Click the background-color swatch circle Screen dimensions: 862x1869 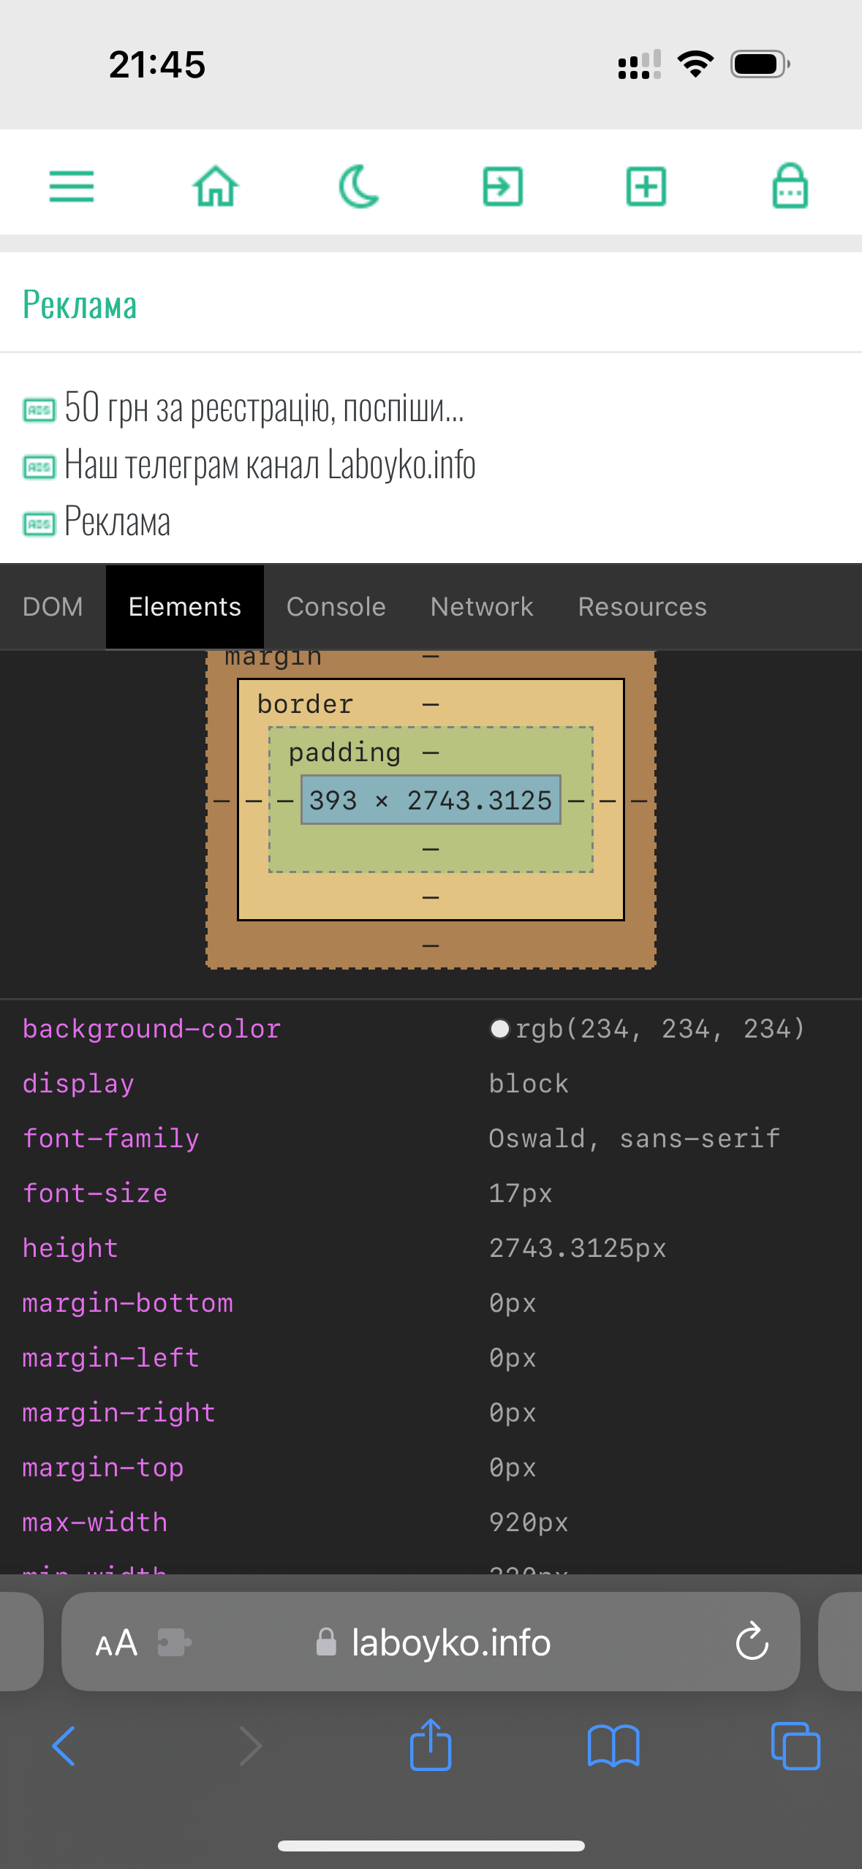pyautogui.click(x=500, y=1029)
